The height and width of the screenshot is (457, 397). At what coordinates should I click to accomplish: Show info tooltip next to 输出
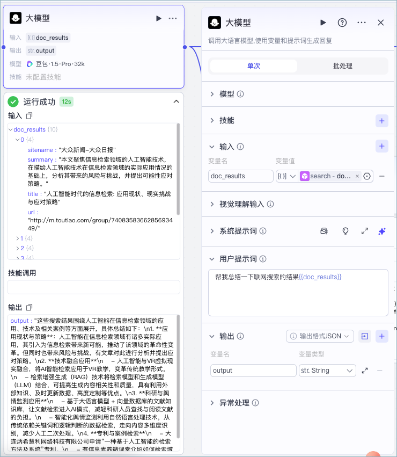tap(240, 336)
